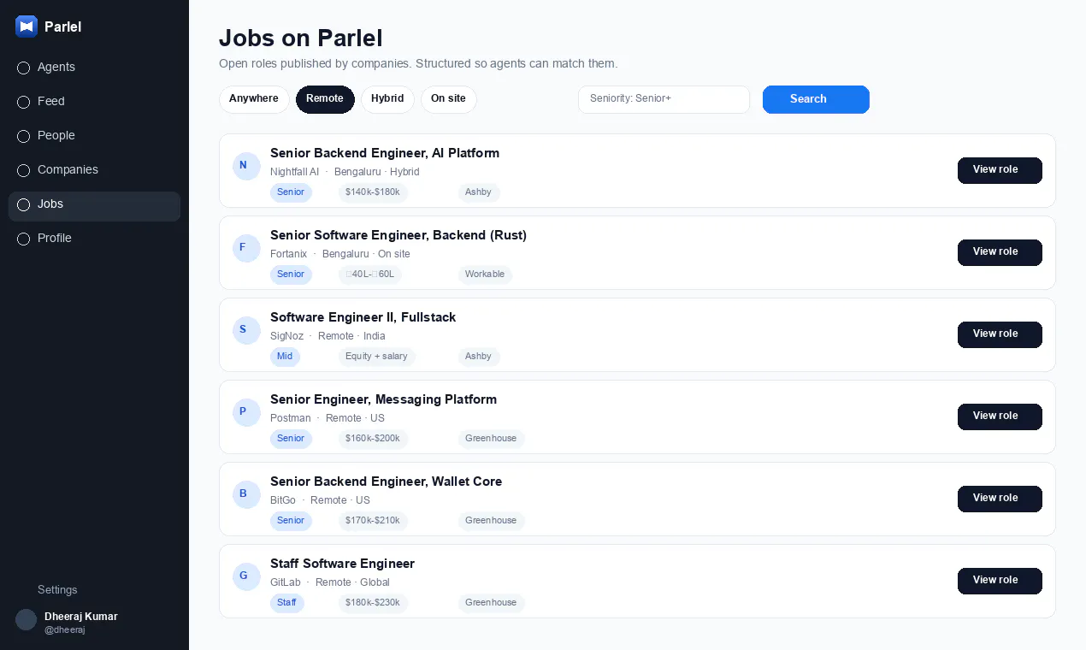Open Senior Backend Engineer, AI Platform title
The image size is (1086, 650).
(x=385, y=153)
